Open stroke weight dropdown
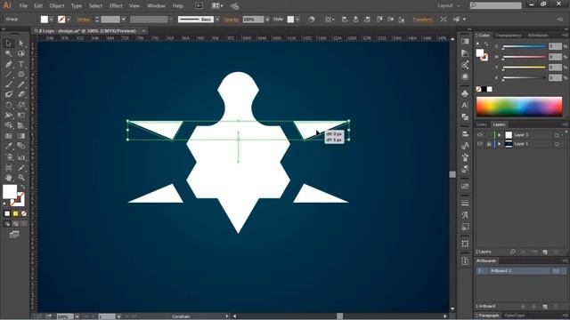This screenshot has width=570, height=320. (124, 20)
